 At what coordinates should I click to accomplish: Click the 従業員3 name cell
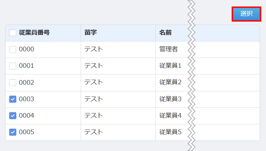coord(170,99)
